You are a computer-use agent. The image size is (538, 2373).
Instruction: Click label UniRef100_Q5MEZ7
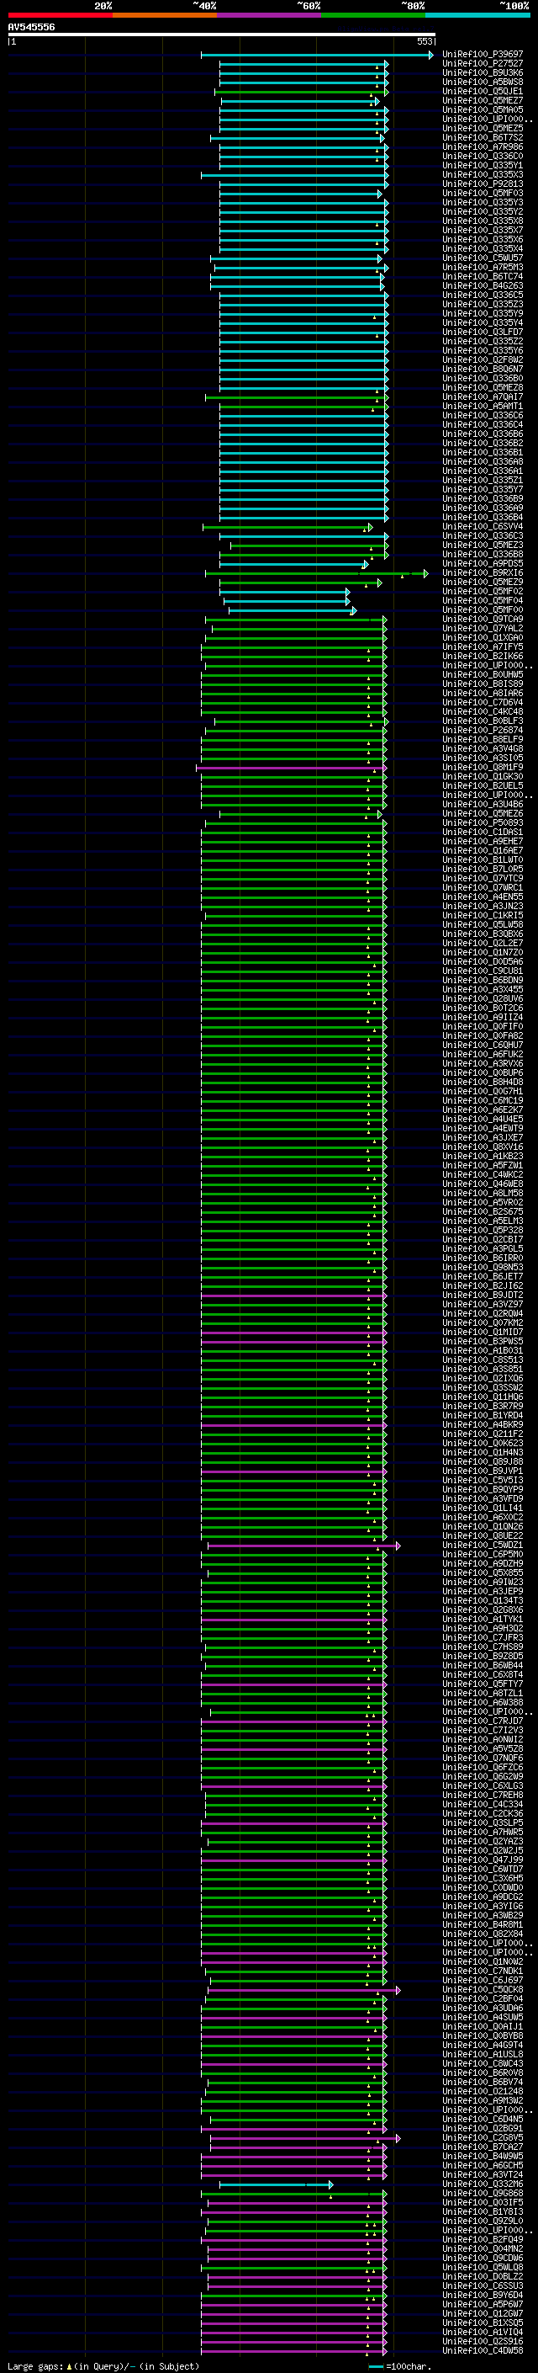click(x=482, y=100)
